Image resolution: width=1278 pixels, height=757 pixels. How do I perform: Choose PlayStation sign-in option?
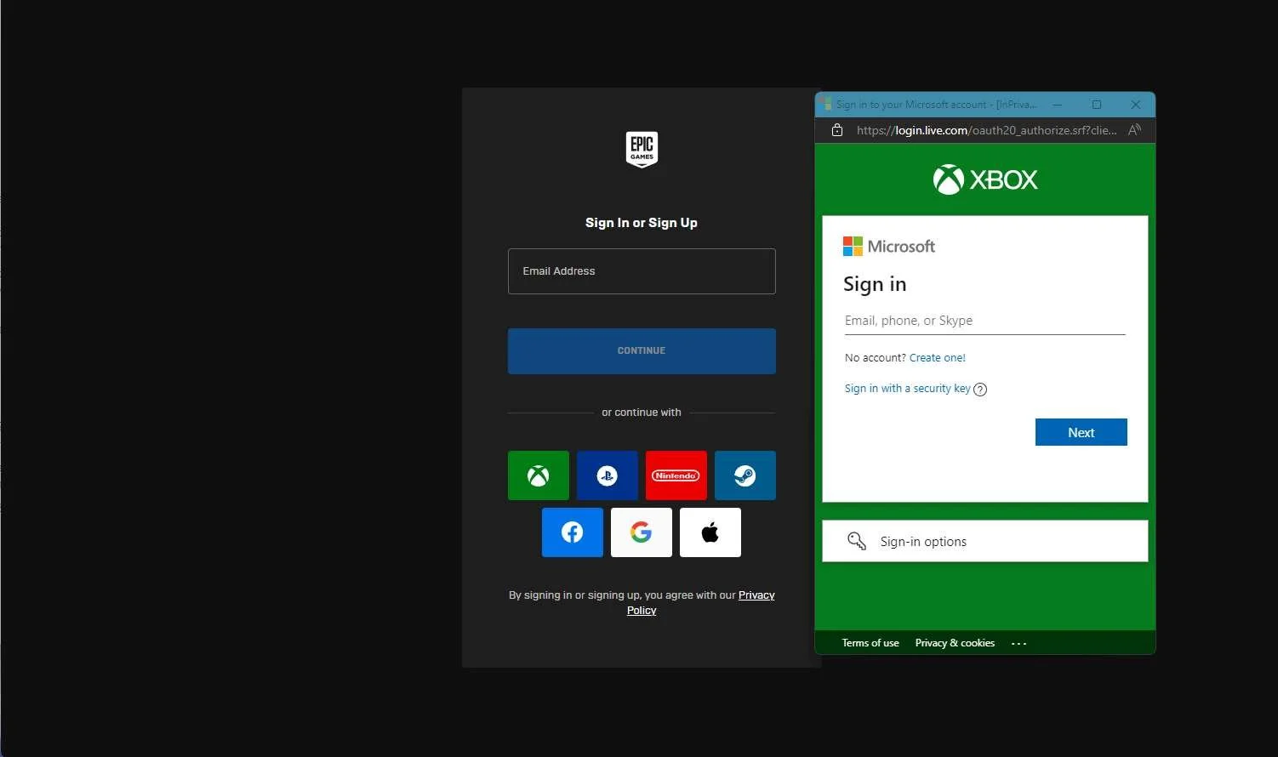coord(607,475)
